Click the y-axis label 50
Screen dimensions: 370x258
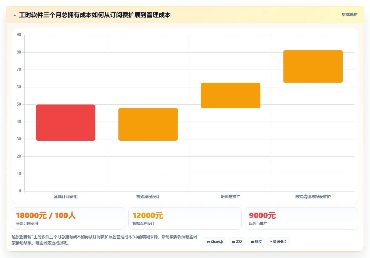coord(19,104)
